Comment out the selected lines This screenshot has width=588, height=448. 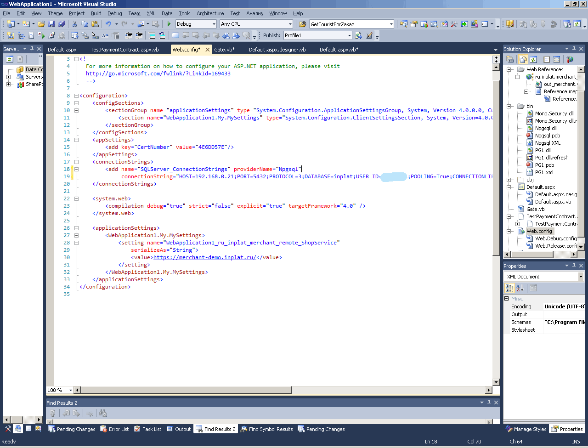(152, 35)
